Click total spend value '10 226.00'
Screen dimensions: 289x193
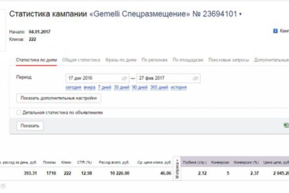coord(120,173)
